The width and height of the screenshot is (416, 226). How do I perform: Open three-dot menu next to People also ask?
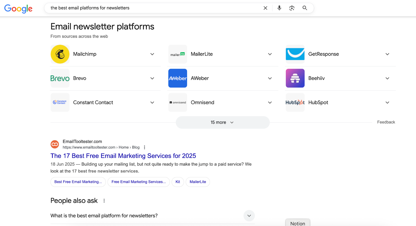point(104,201)
